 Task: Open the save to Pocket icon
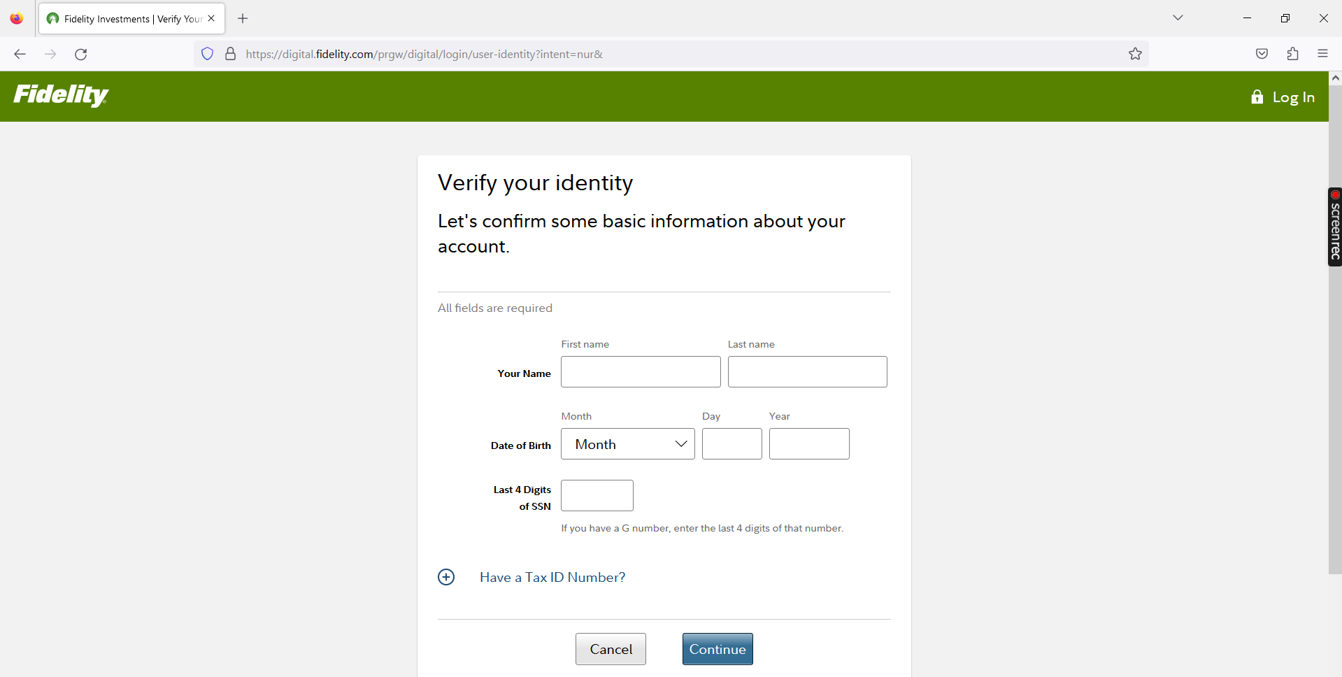click(x=1262, y=54)
